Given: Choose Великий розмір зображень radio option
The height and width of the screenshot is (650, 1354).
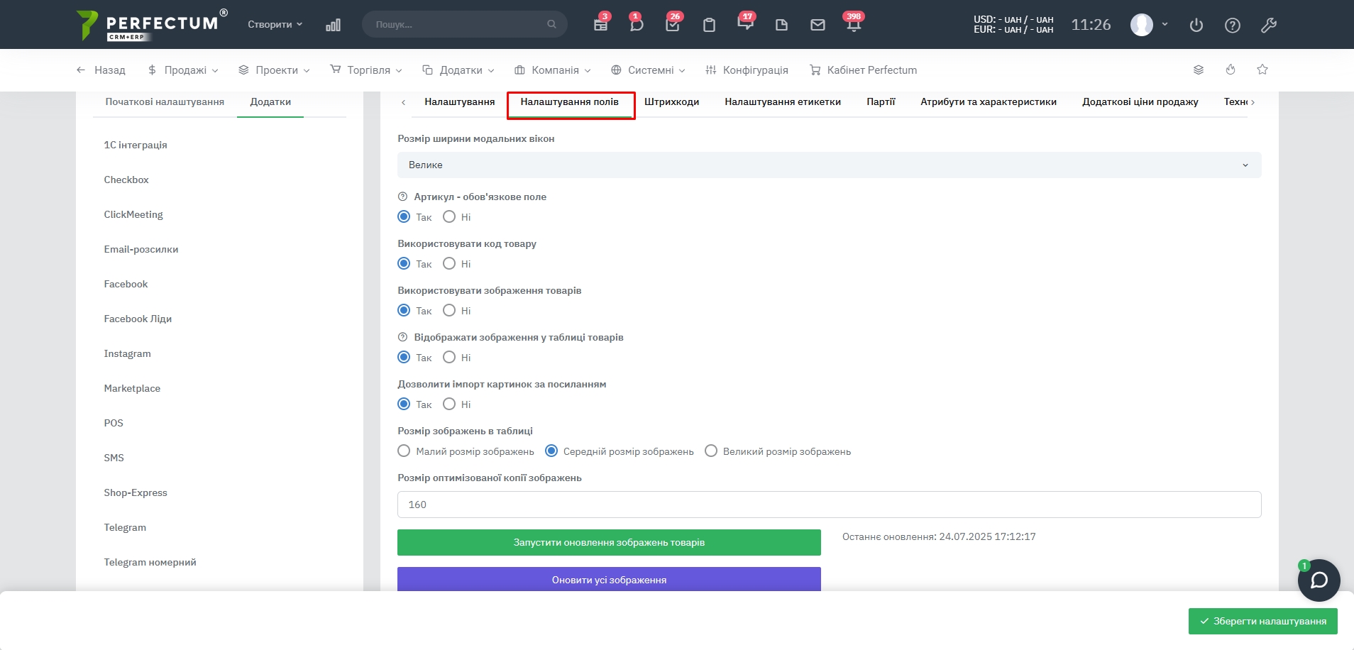Looking at the screenshot, I should pyautogui.click(x=711, y=451).
